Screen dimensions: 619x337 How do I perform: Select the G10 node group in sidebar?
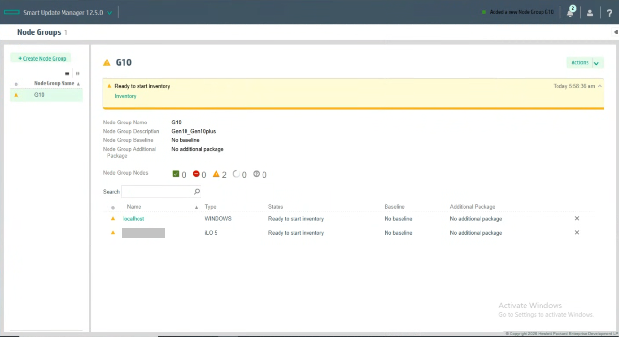pos(46,95)
